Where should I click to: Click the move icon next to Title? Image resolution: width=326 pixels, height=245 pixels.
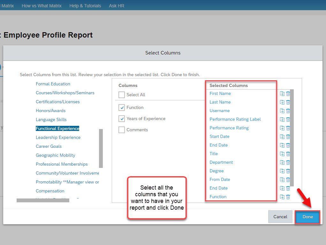[282, 154]
